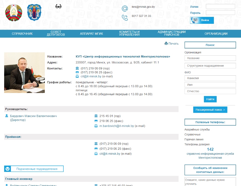The width and height of the screenshot is (241, 186).
Task: Click cit@it-minsk.by email in Приёмная
Action: point(110,154)
